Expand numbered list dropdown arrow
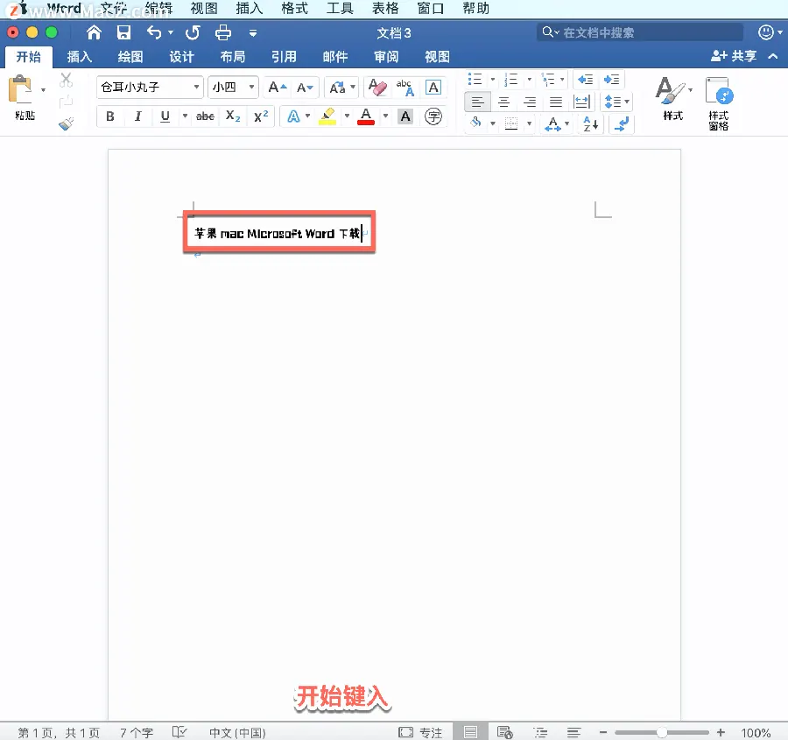The height and width of the screenshot is (740, 788). (529, 80)
